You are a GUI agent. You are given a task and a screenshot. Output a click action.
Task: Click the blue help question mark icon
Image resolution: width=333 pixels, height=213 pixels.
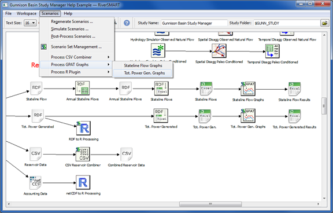point(127,23)
